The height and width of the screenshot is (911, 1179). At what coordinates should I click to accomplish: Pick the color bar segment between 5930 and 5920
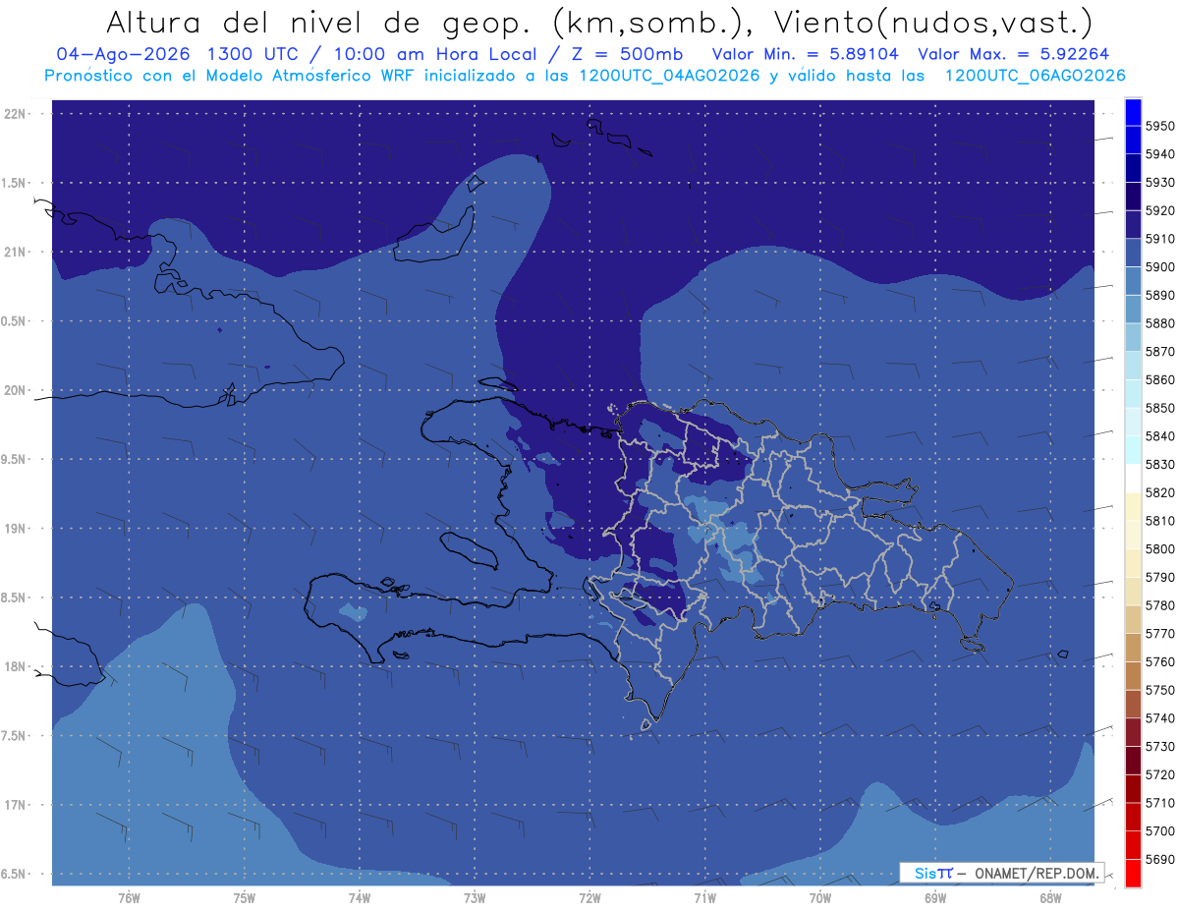(1132, 197)
